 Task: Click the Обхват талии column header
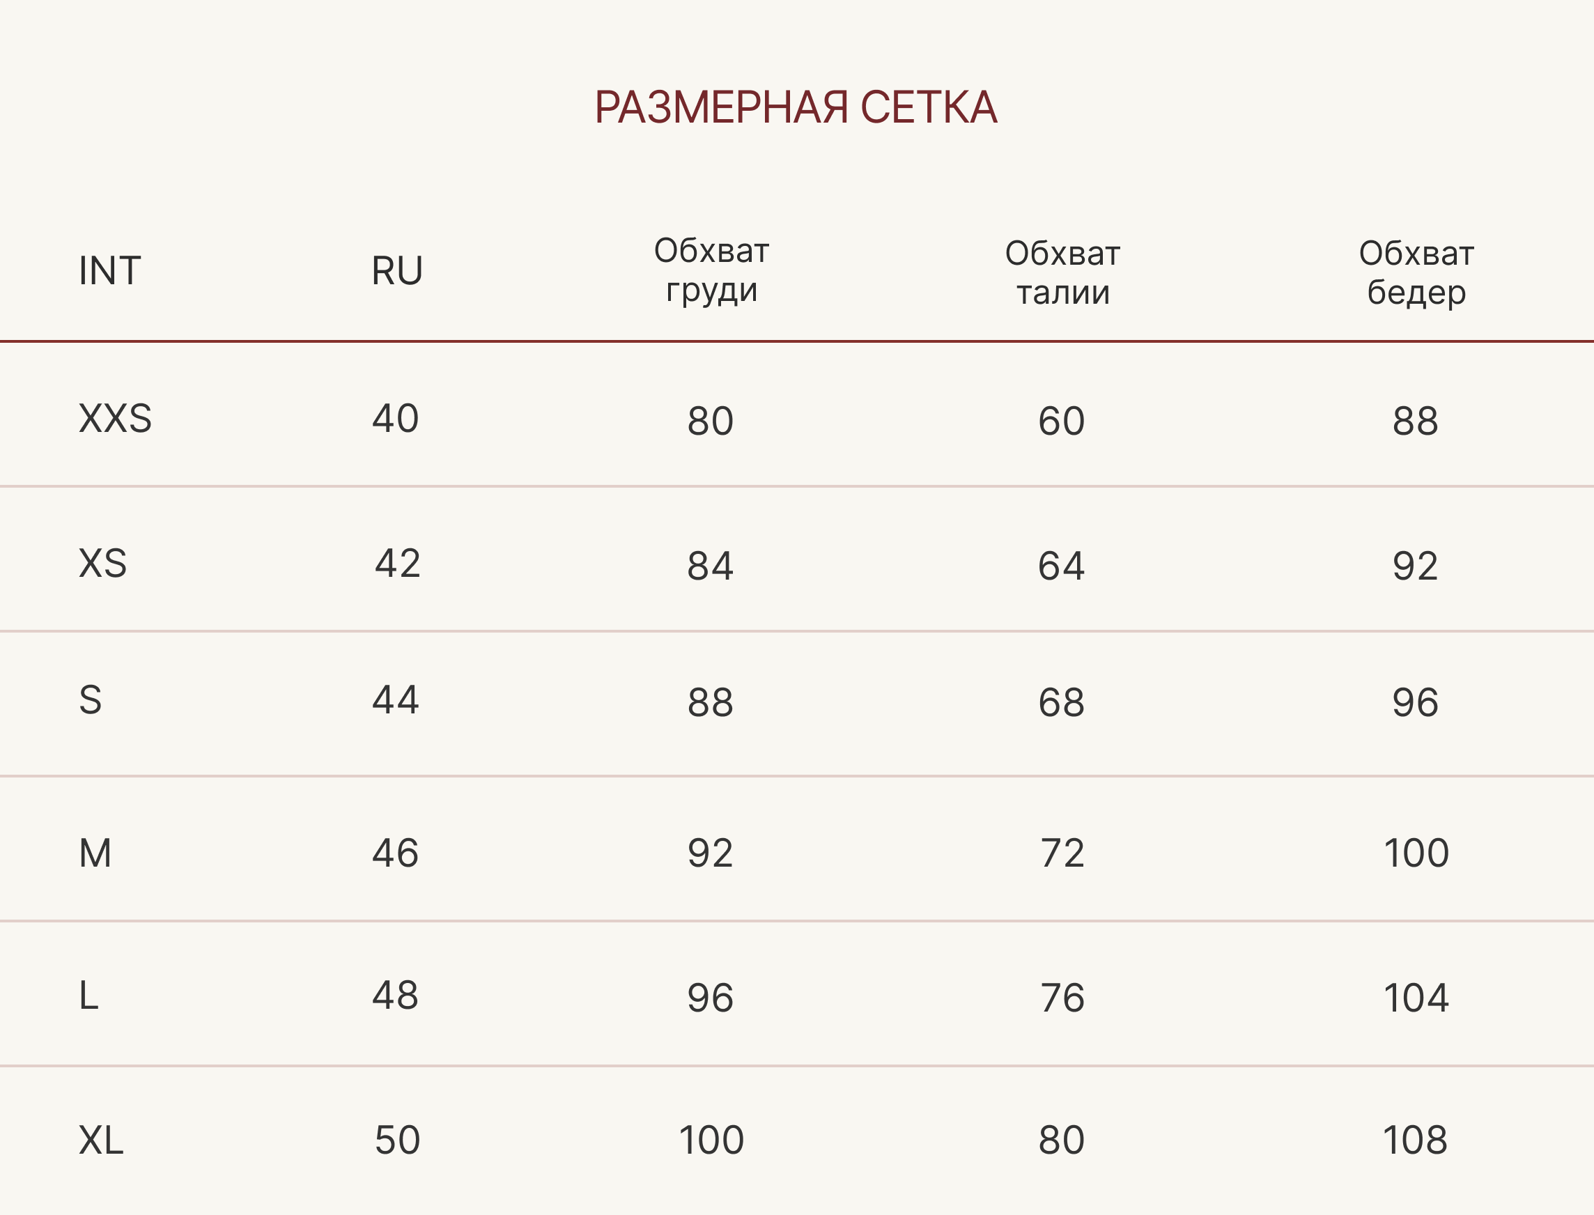click(1062, 273)
